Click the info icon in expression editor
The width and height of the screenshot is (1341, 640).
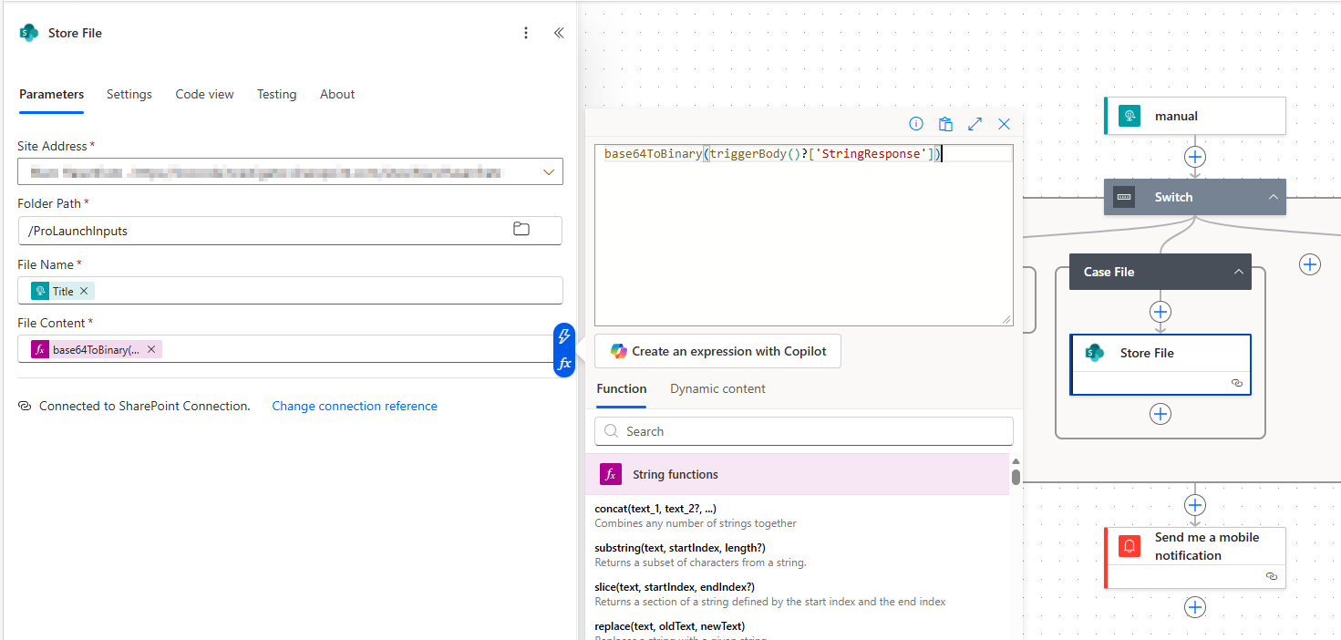916,124
